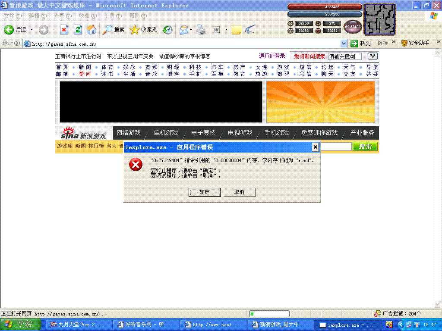Select the 产业服务 tab

pos(362,133)
